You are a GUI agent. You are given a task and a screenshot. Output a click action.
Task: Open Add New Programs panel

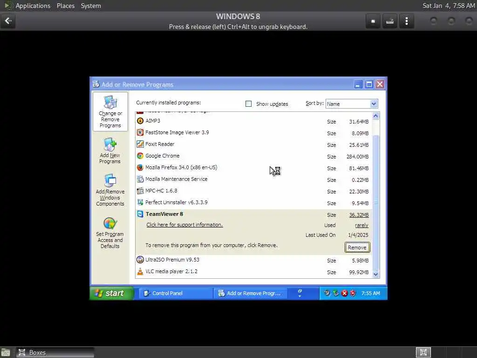(110, 151)
